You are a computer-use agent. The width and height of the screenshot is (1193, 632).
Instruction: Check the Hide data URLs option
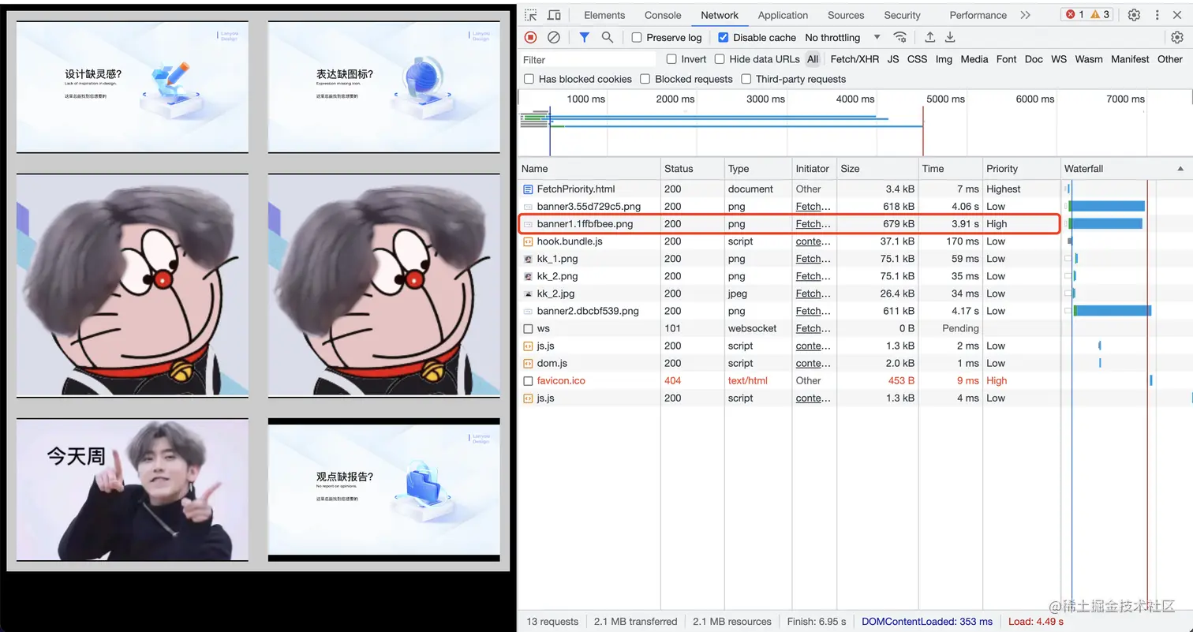[x=720, y=59]
